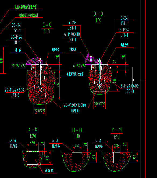Select the '4-M20X80' bolt label
The height and width of the screenshot is (178, 157).
tap(72, 34)
